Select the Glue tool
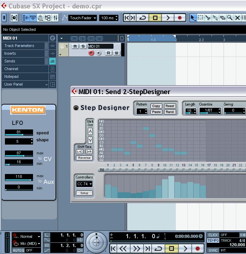The image size is (246, 254). [x=215, y=18]
